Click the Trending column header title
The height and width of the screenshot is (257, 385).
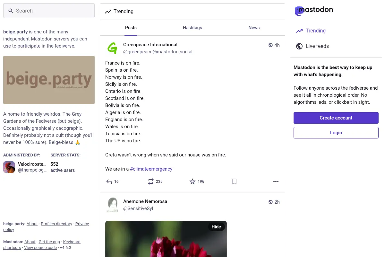click(x=124, y=12)
